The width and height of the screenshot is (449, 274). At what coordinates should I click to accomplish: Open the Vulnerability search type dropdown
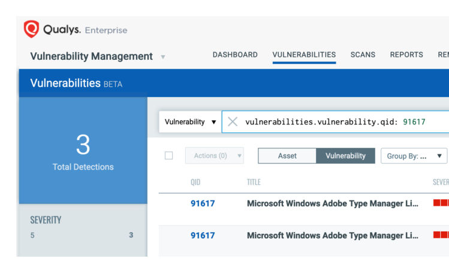click(190, 121)
